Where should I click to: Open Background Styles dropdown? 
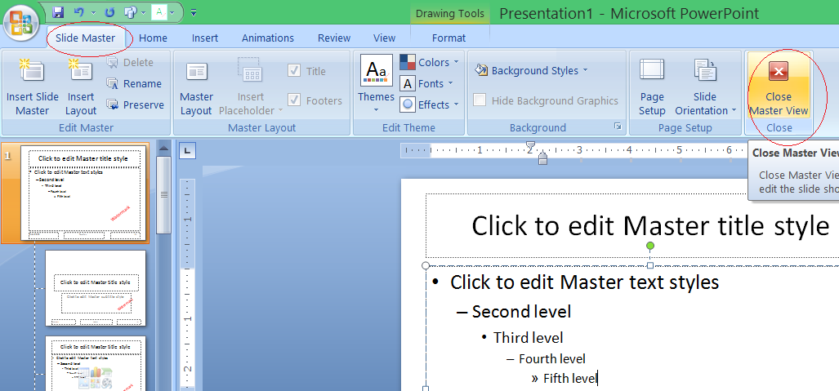click(531, 70)
